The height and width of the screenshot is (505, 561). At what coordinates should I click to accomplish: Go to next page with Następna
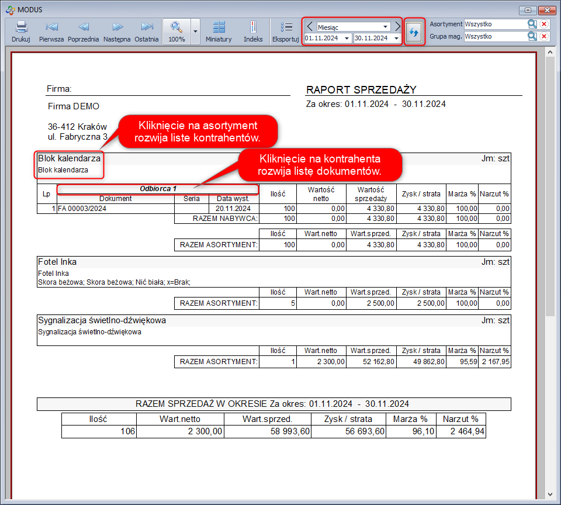[x=117, y=27]
